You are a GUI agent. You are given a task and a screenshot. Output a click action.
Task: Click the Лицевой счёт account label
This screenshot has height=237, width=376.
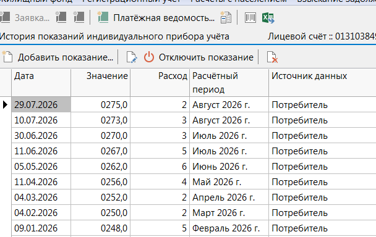(322, 36)
